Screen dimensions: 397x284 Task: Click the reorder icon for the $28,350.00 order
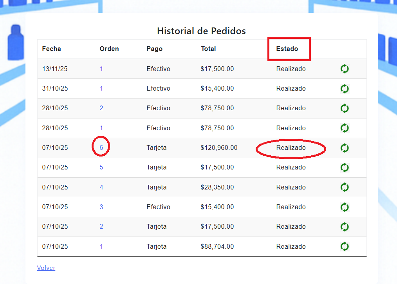pyautogui.click(x=344, y=187)
